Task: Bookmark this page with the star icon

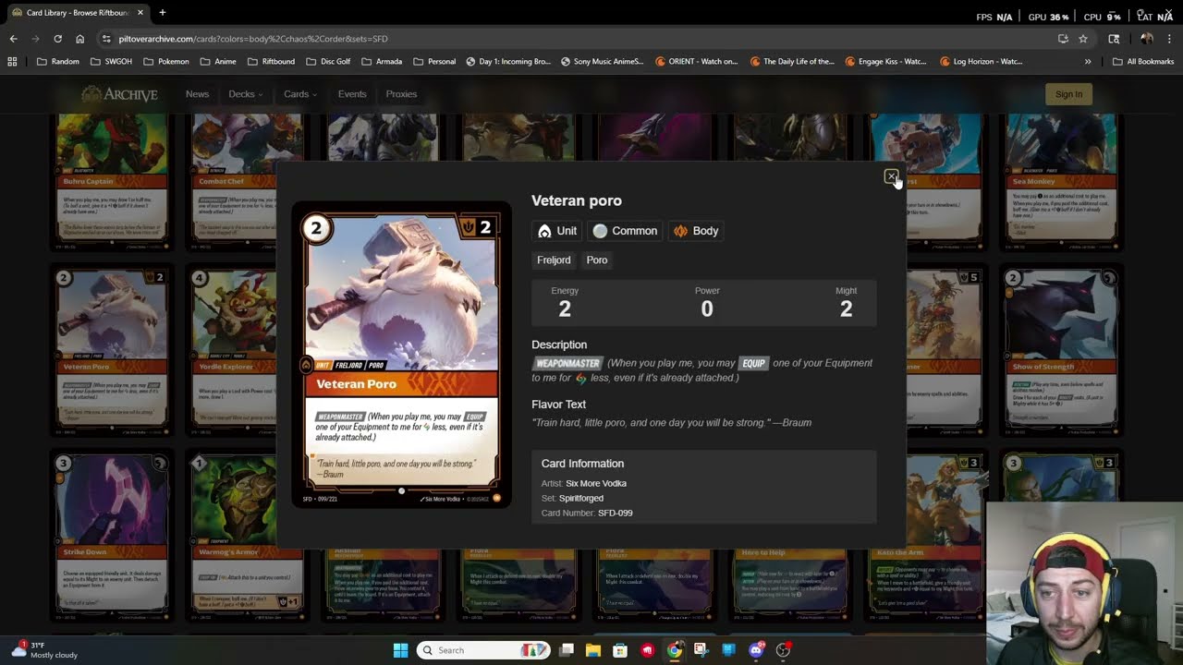Action: [x=1083, y=39]
